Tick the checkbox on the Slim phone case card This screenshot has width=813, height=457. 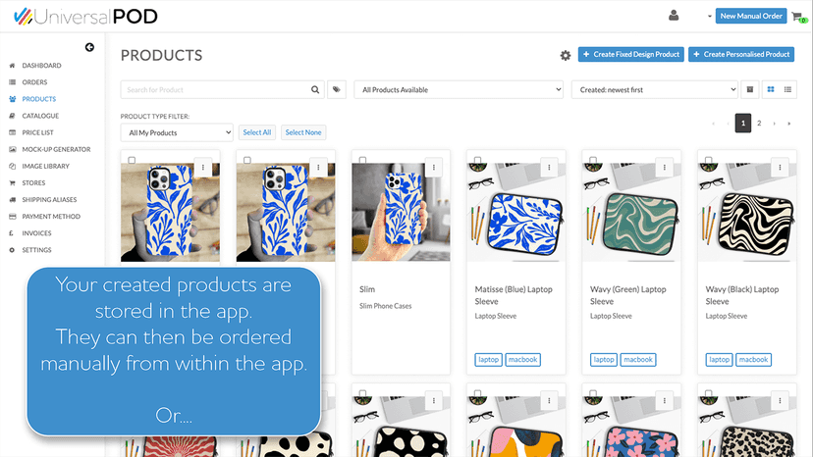pyautogui.click(x=362, y=160)
